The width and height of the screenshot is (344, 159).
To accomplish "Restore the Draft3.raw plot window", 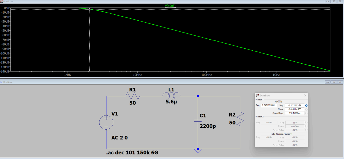I will pyautogui.click(x=334, y=1).
